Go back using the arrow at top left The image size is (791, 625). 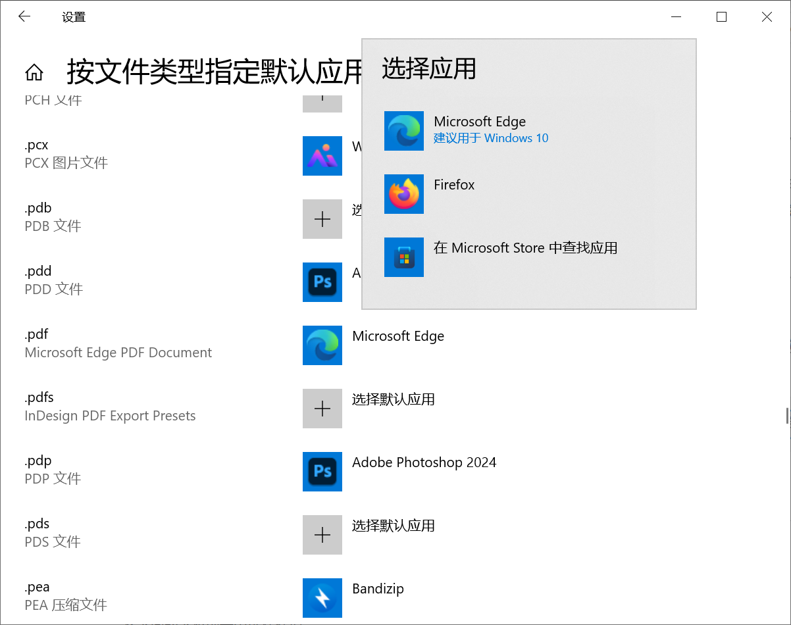coord(24,16)
